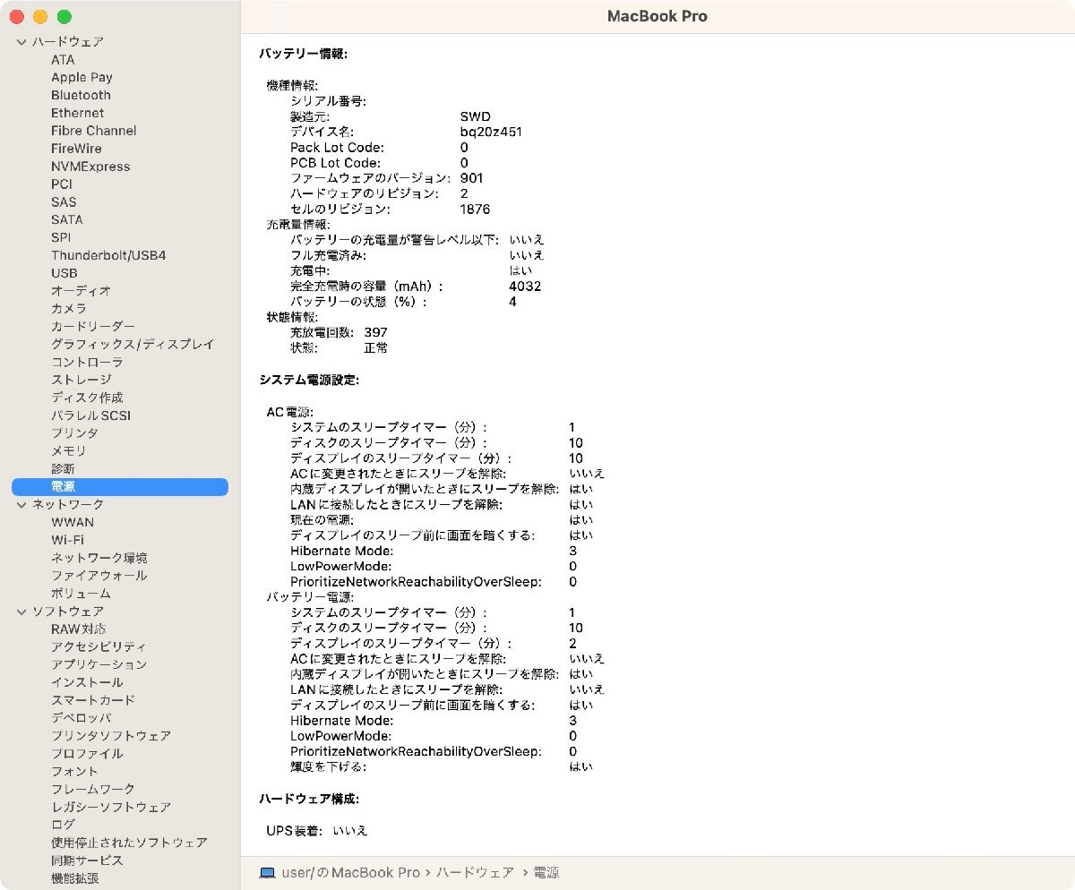Select デベロッパ in the sidebar
Image resolution: width=1075 pixels, height=890 pixels.
(x=81, y=718)
